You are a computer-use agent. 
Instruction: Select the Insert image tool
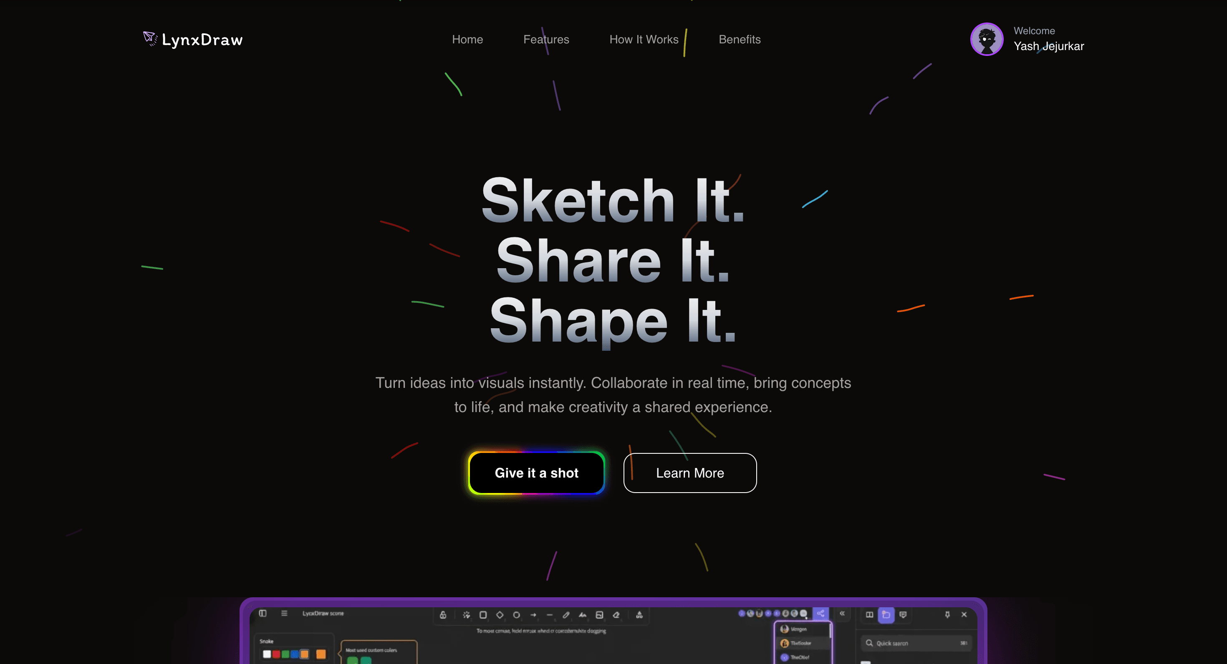pos(599,615)
